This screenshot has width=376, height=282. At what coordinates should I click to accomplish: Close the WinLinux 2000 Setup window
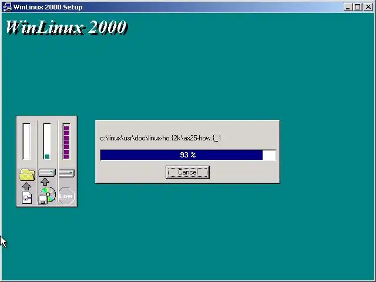(x=368, y=7)
